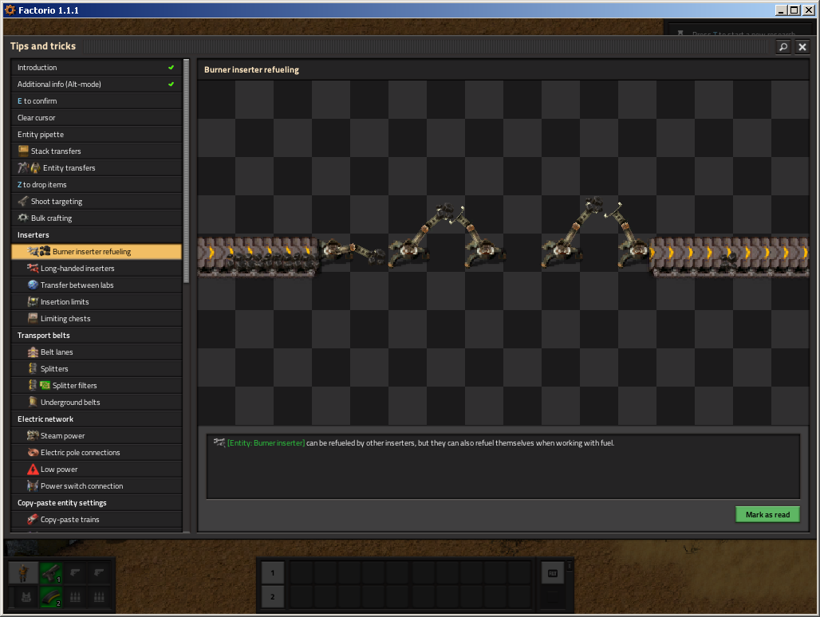
Task: Select the firearm magazine ammo slot
Action: point(51,596)
